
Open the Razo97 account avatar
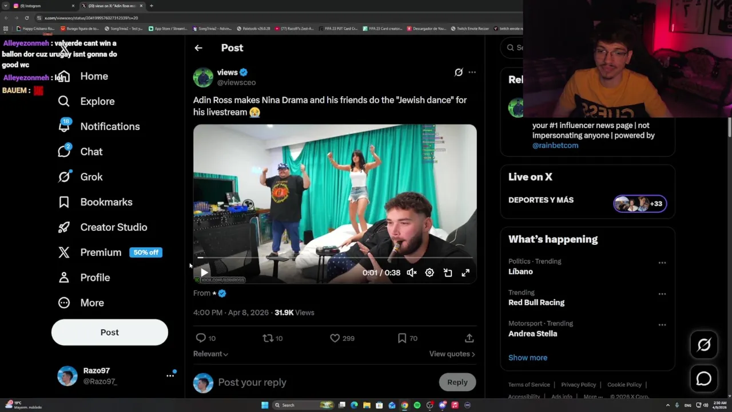click(67, 376)
